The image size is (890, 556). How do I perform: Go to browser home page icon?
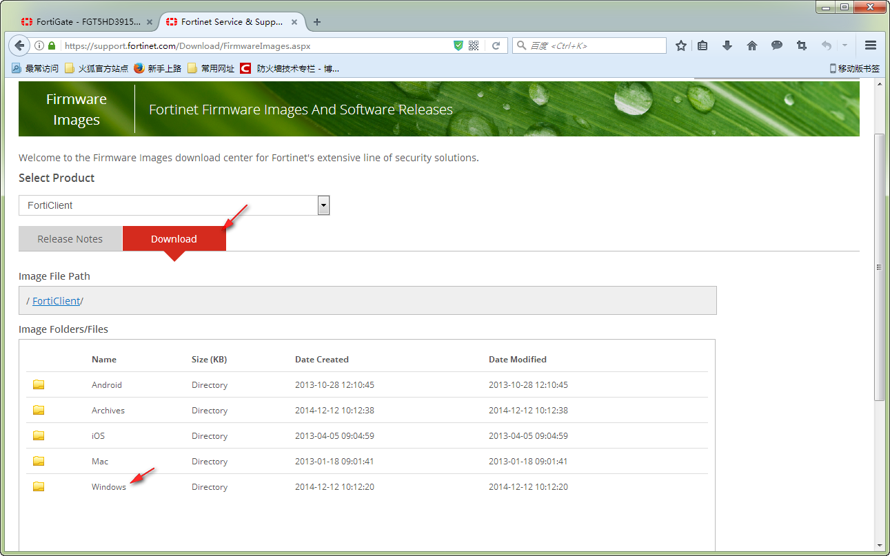point(752,45)
